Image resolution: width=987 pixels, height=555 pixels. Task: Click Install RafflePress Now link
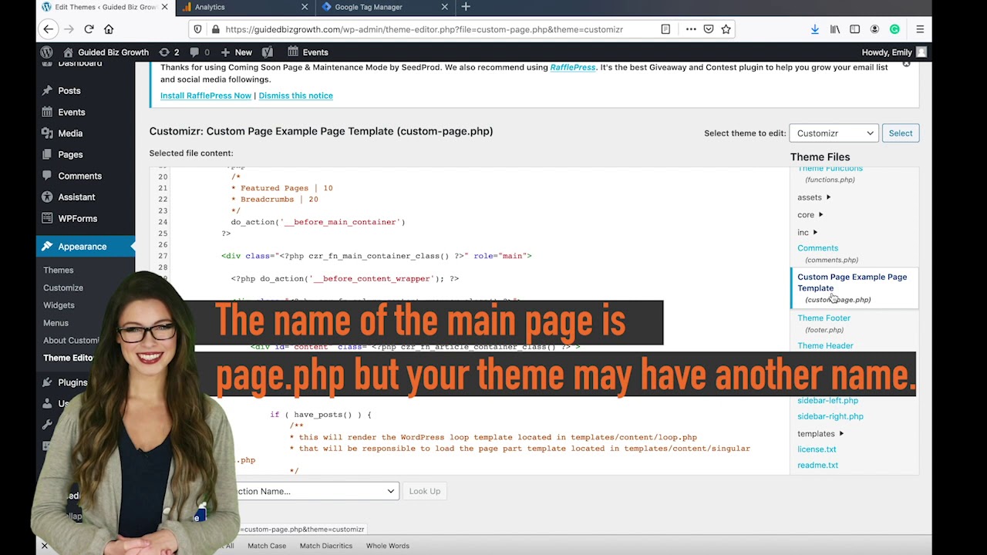[206, 96]
